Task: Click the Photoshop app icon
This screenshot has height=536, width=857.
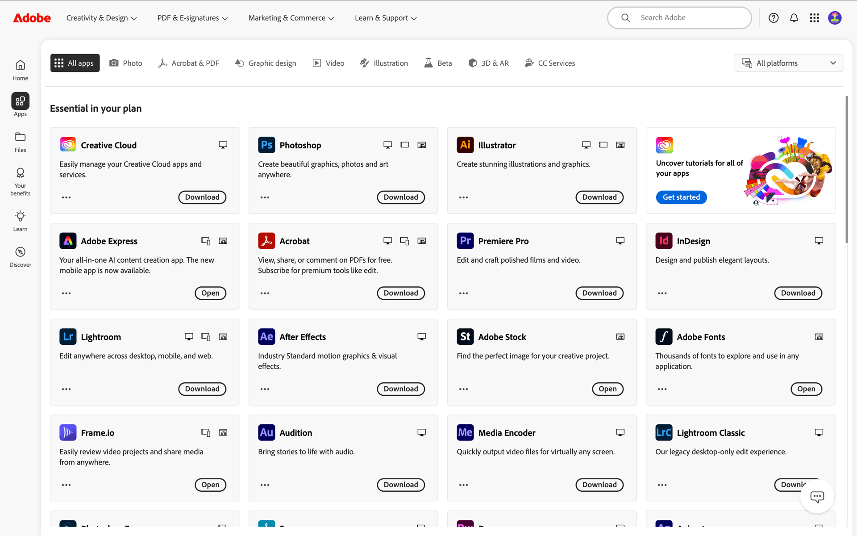Action: tap(266, 145)
